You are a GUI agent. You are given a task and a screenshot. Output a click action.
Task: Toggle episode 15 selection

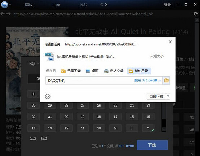(148, 117)
